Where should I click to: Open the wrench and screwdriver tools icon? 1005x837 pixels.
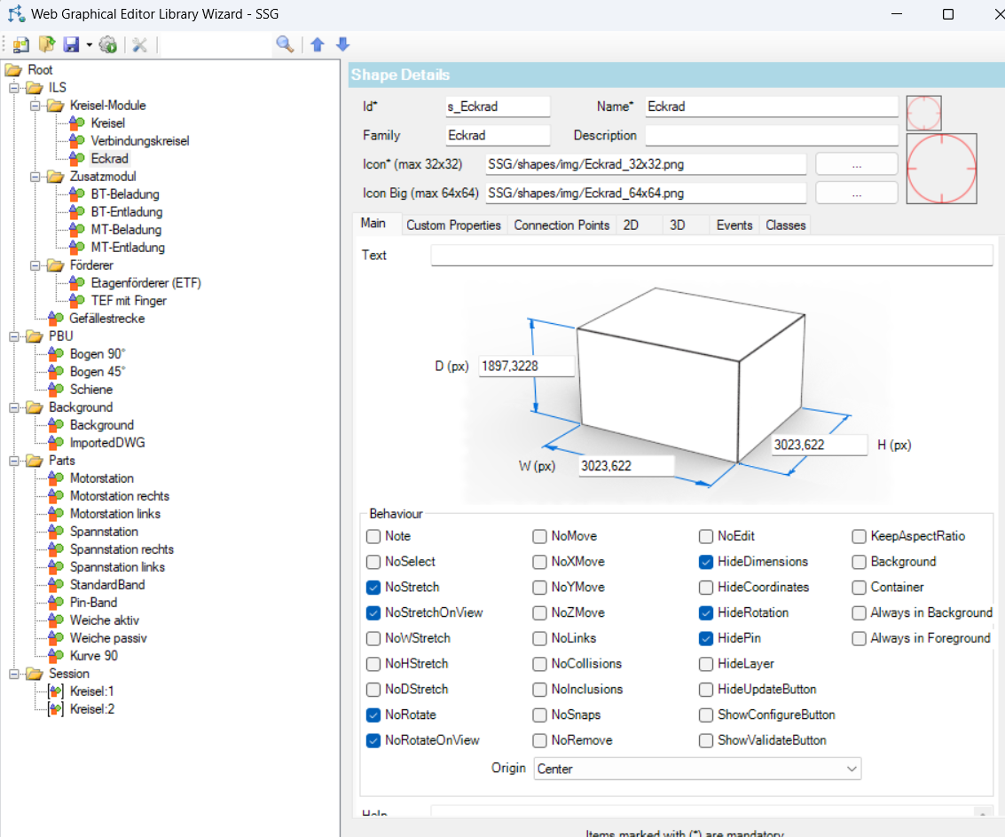[140, 45]
